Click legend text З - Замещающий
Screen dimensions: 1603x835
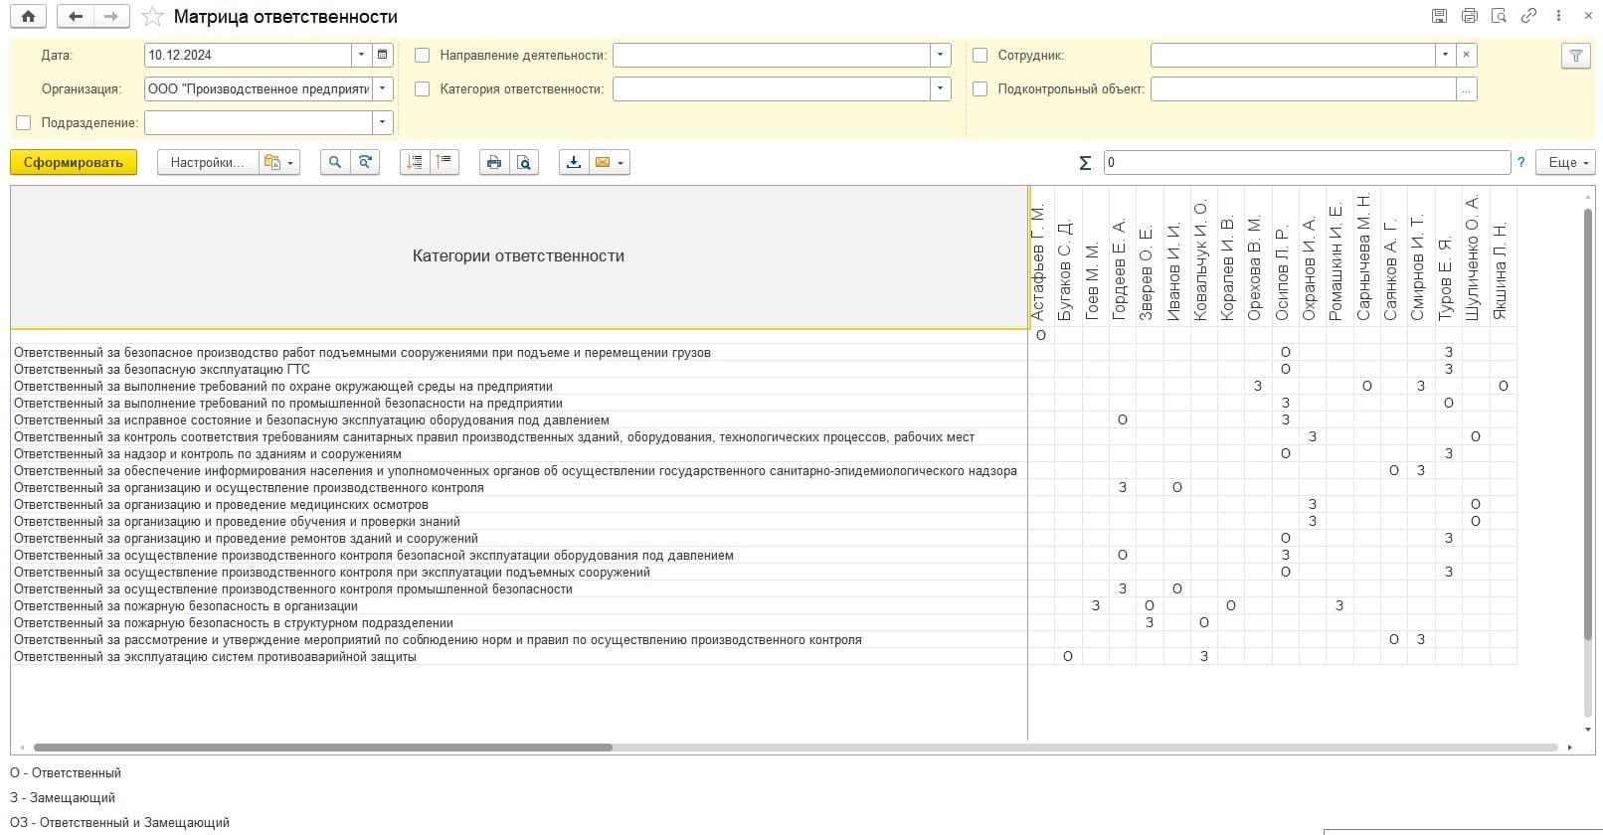coord(63,797)
